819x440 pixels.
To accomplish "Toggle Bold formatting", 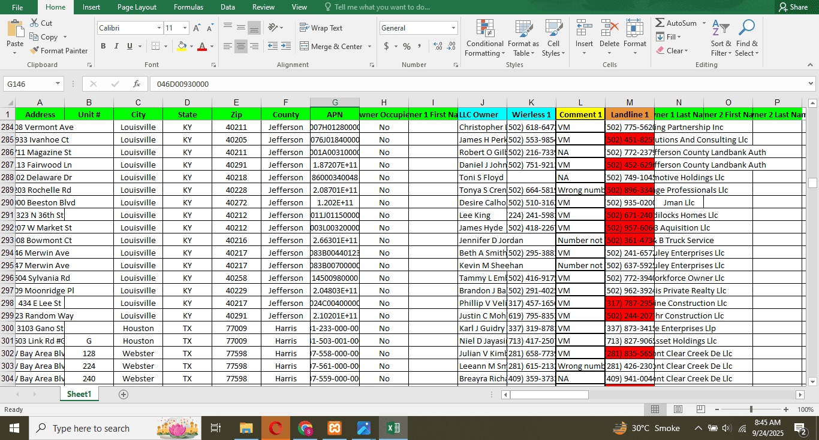I will (x=103, y=47).
